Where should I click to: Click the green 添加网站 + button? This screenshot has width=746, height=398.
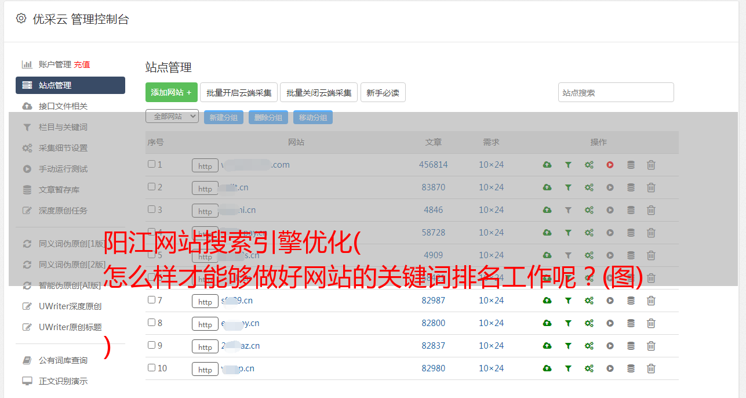click(172, 92)
